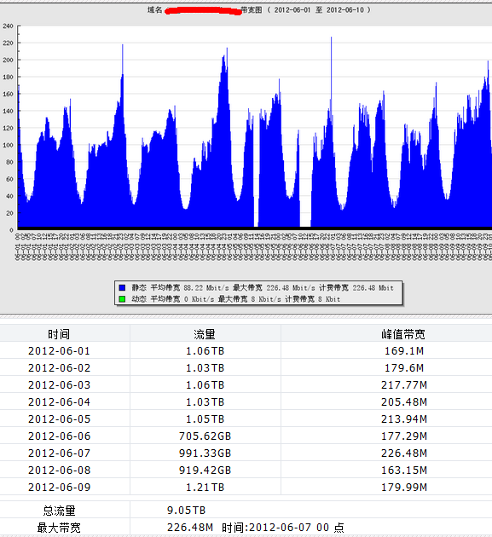Screen dimensions: 492x537
Task: Click the 240 label on the y-axis
Action: point(8,26)
